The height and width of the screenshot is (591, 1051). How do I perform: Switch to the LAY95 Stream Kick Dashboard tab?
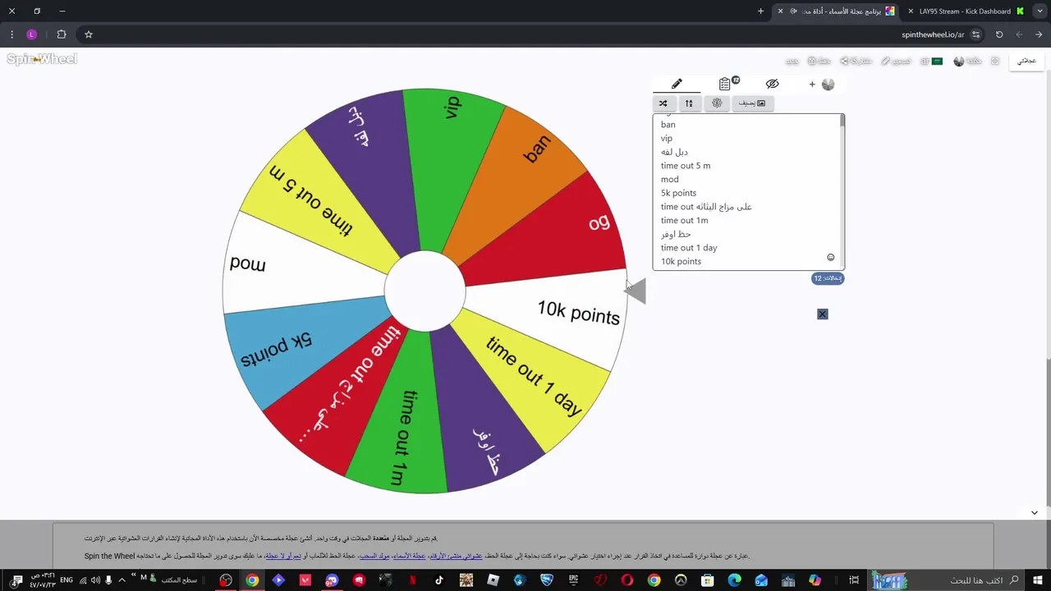(x=965, y=11)
